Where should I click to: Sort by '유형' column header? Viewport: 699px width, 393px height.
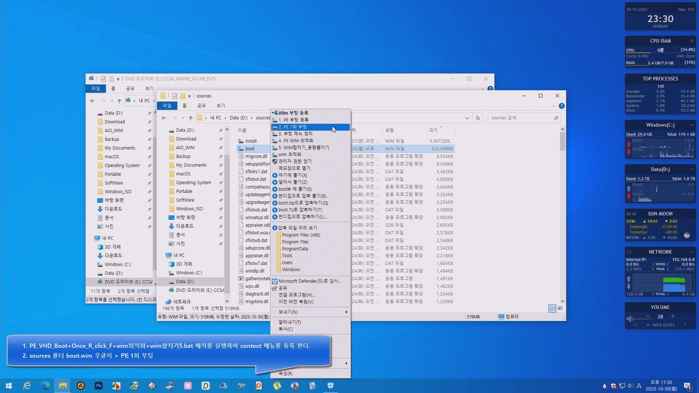click(404, 130)
